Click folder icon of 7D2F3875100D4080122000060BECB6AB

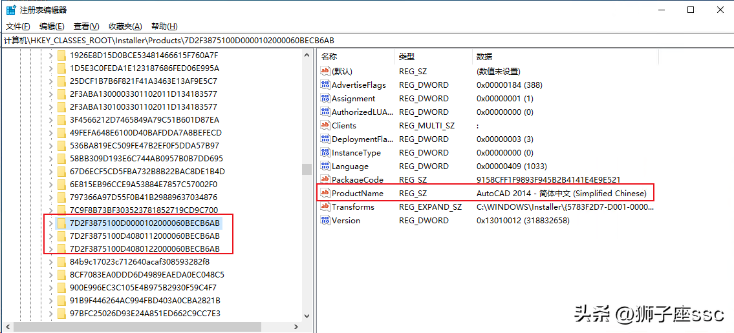pyautogui.click(x=61, y=248)
